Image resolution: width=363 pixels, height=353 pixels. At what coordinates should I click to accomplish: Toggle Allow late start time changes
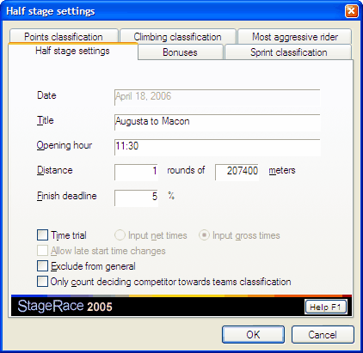42,251
